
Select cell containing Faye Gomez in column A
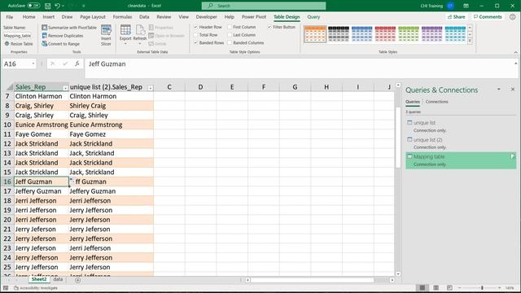[42, 134]
